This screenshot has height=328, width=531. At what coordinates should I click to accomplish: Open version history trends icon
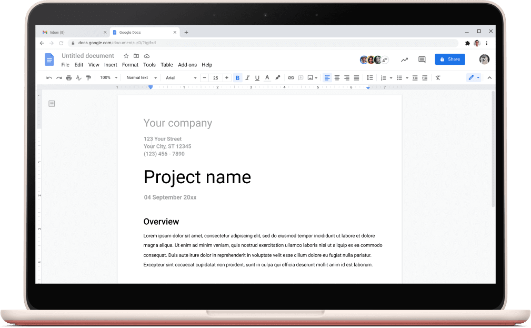tap(404, 59)
